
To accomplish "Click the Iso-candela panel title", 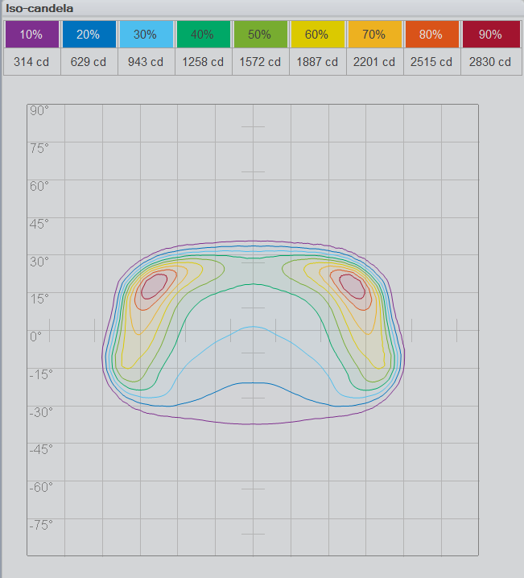I will click(x=39, y=7).
